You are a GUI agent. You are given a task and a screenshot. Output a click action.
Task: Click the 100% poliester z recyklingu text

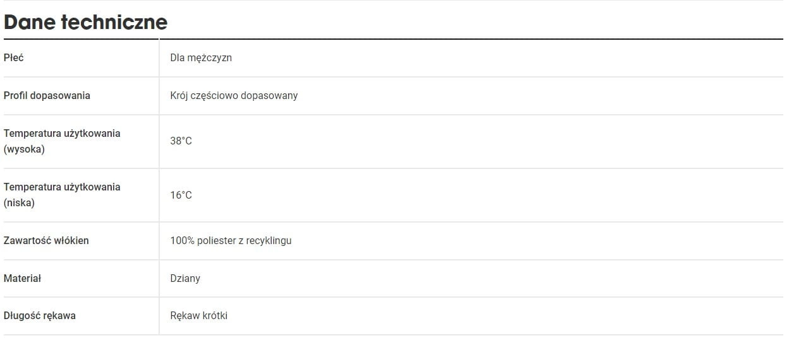tap(231, 241)
